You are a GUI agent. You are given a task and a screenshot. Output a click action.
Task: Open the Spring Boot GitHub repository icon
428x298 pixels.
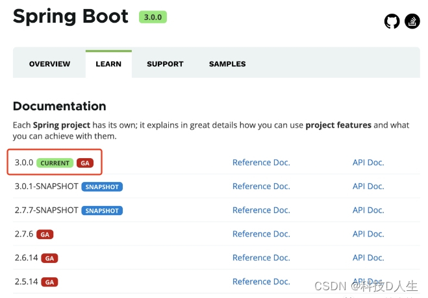tap(392, 21)
